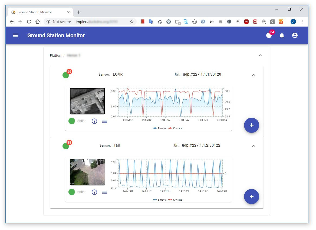Click the bookmark star in the address bar

[132, 21]
